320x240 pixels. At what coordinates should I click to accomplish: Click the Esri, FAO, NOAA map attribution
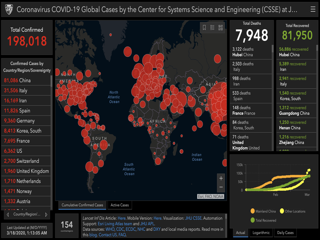pyautogui.click(x=211, y=196)
